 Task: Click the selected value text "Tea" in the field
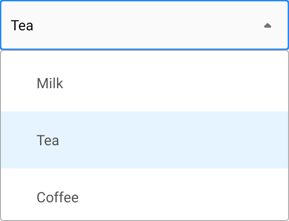[22, 25]
